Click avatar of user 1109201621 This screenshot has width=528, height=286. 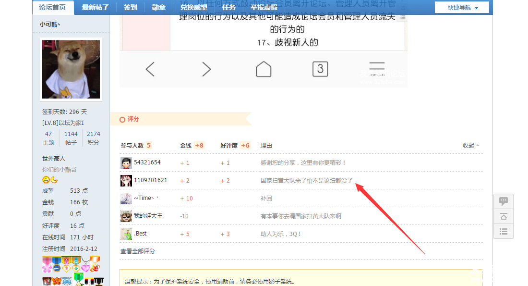point(126,181)
